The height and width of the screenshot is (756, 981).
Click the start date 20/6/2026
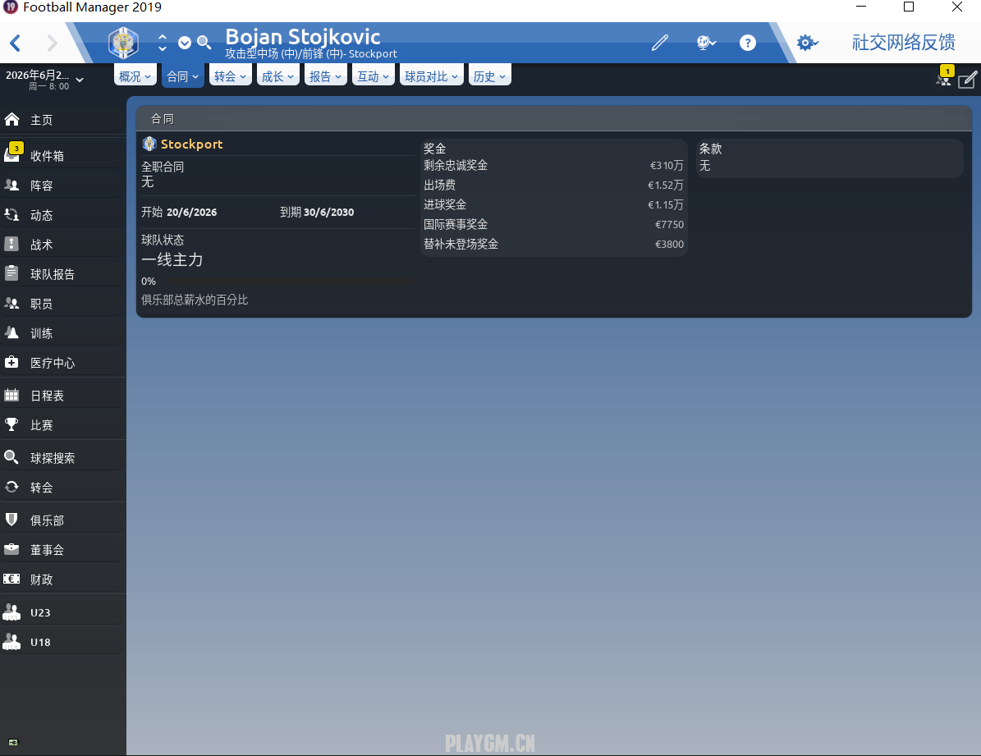[x=192, y=212]
